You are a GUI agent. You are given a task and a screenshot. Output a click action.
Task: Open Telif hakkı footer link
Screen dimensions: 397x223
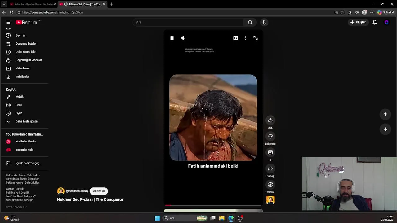[33, 175]
